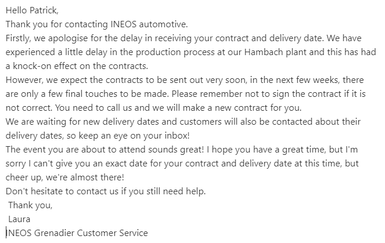
Task: Click the phrase "cheer up"
Action: pyautogui.click(x=25, y=178)
